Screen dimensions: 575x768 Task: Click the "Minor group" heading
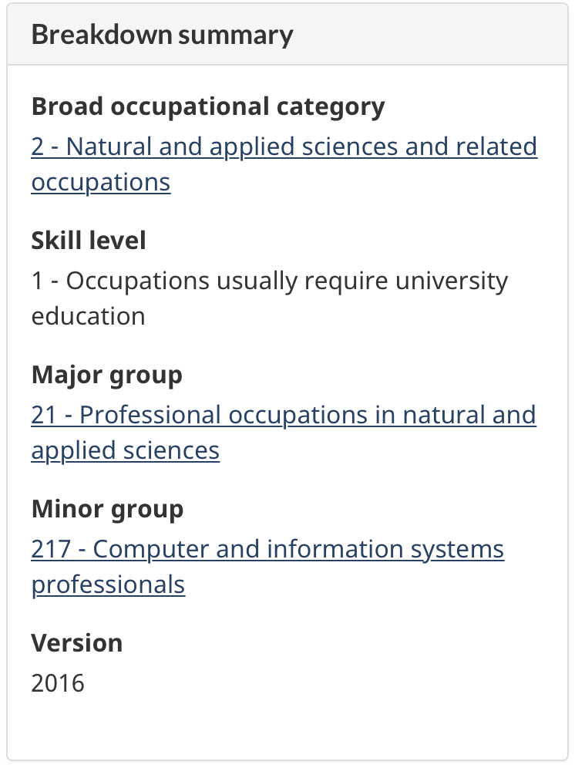pyautogui.click(x=107, y=509)
